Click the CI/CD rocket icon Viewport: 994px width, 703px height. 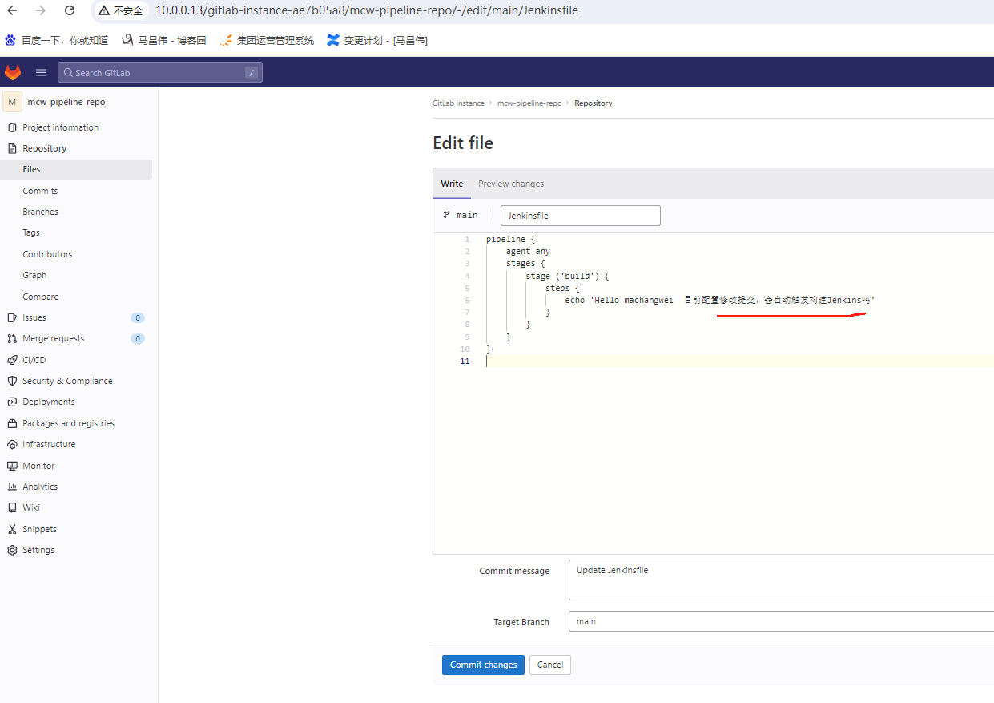click(12, 360)
